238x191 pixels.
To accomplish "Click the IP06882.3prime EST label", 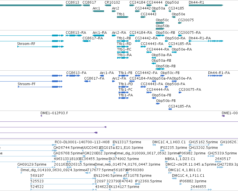I will pyautogui.click(x=193, y=181).
